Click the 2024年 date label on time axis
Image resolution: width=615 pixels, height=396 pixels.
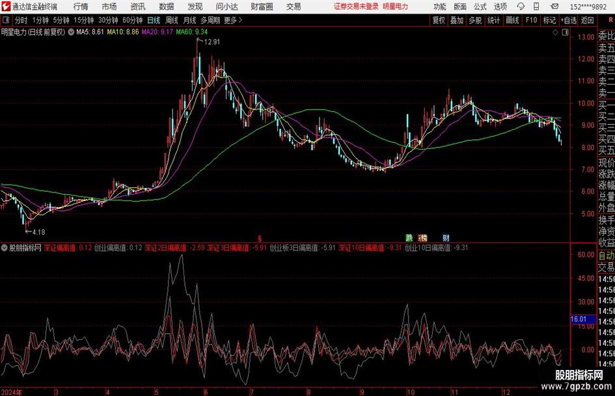[x=12, y=391]
